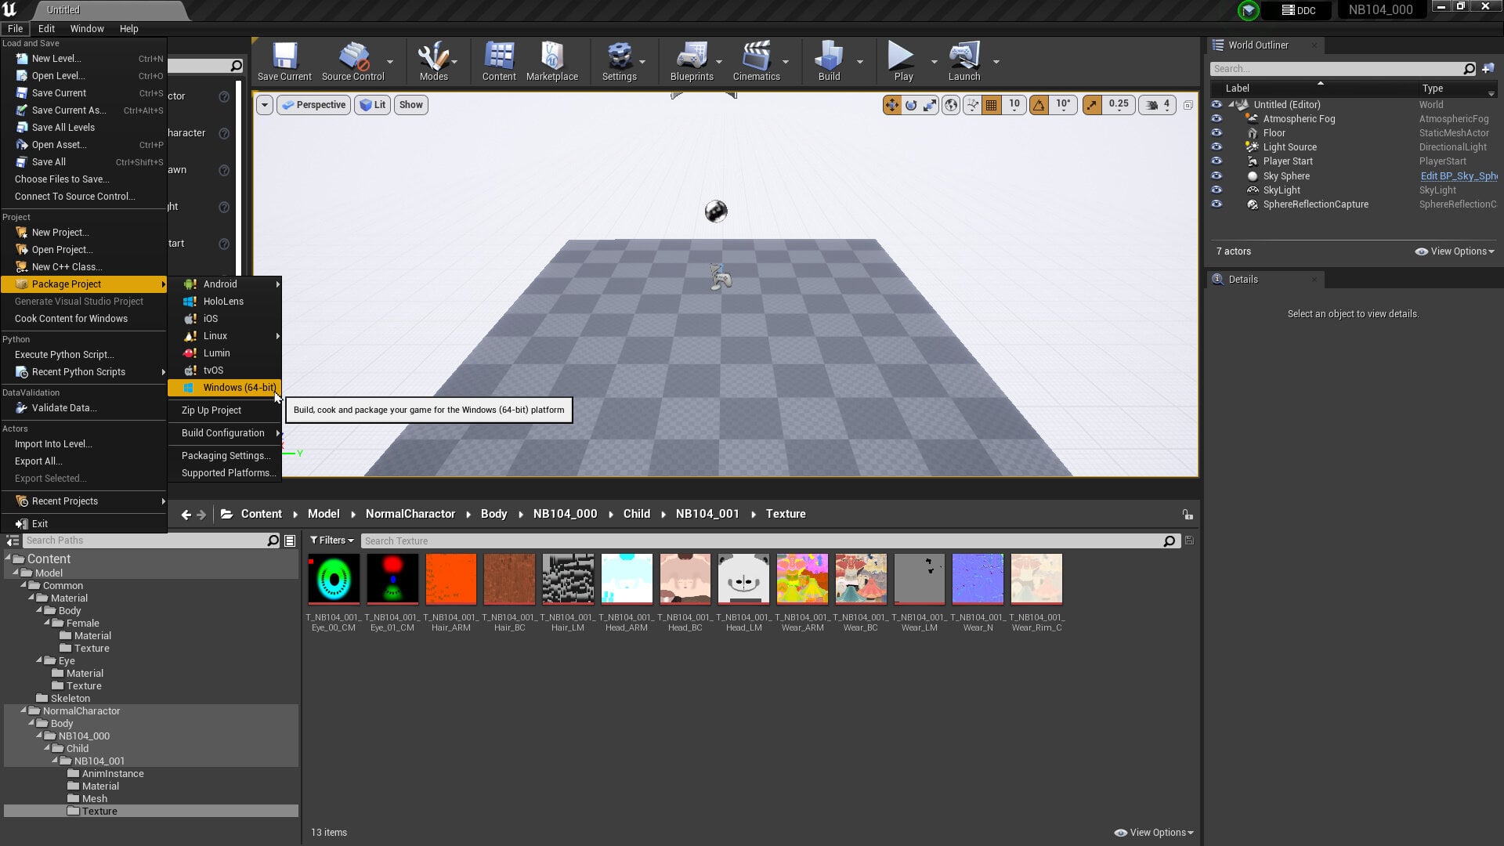Toggle visibility of SkyLight

1217,190
